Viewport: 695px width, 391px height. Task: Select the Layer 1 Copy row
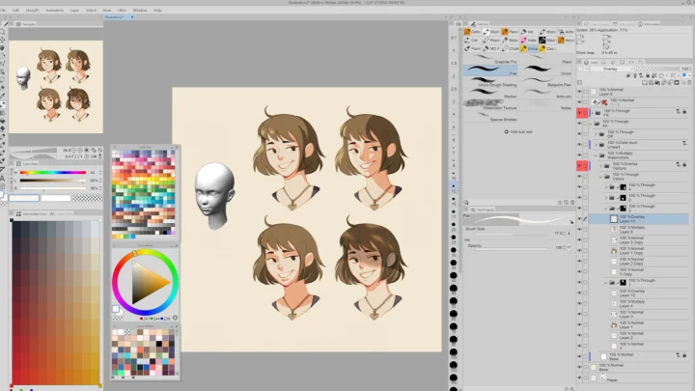click(638, 250)
